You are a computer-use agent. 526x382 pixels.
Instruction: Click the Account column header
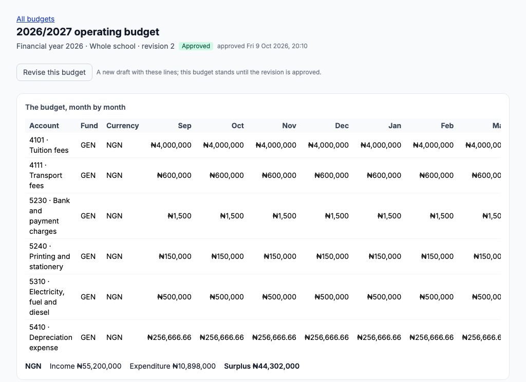tap(44, 126)
